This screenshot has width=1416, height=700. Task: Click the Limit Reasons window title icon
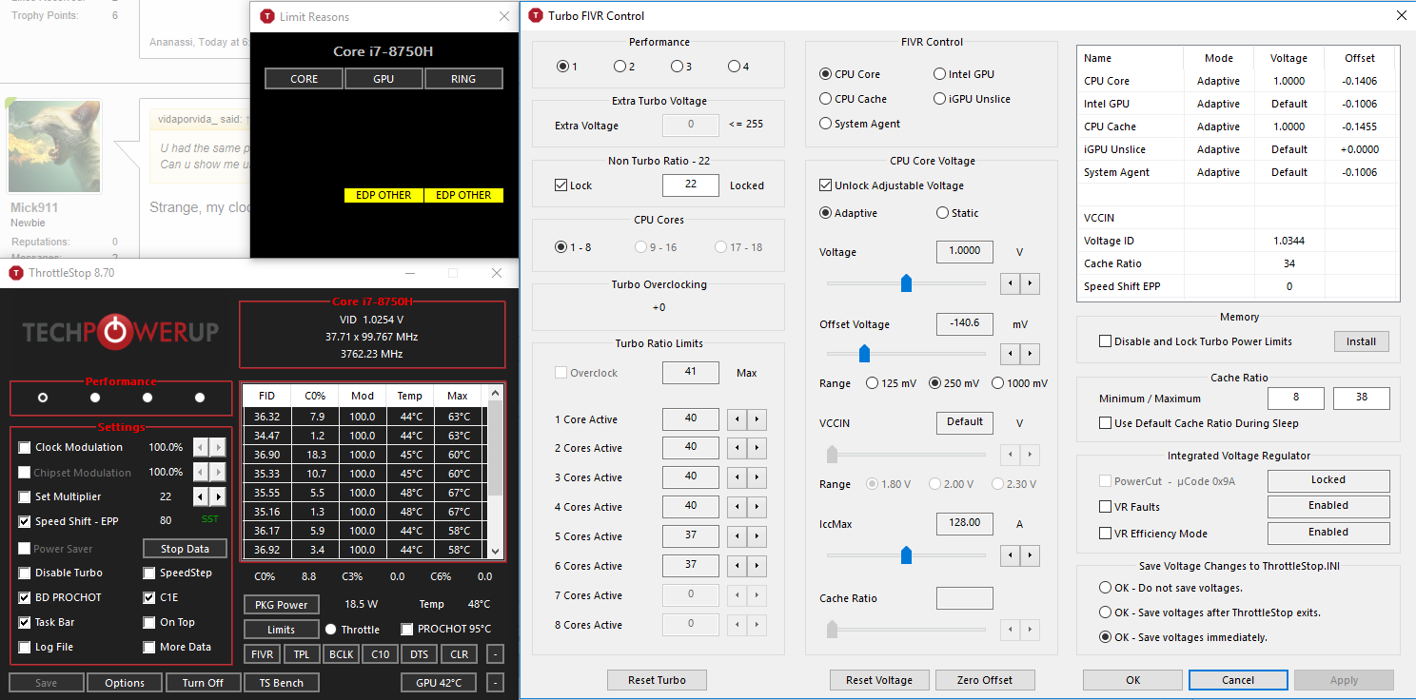pos(266,16)
